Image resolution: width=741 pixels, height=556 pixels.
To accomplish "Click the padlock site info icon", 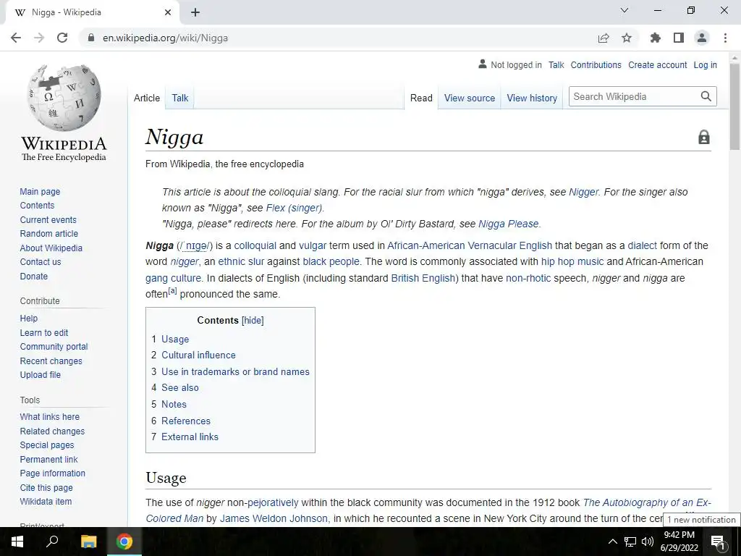I will click(91, 38).
